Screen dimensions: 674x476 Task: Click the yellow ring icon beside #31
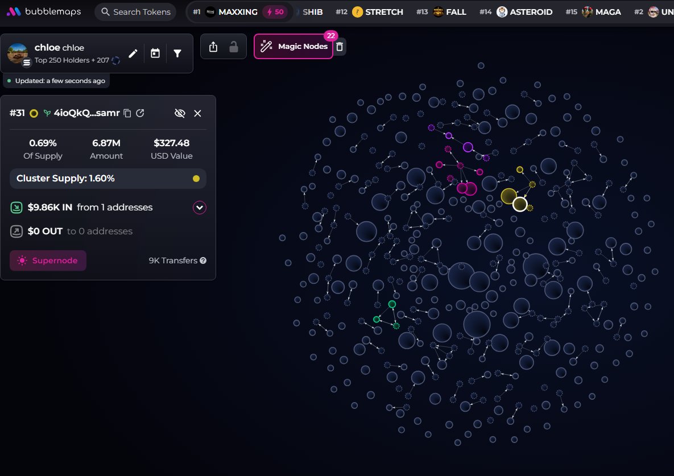tap(34, 113)
